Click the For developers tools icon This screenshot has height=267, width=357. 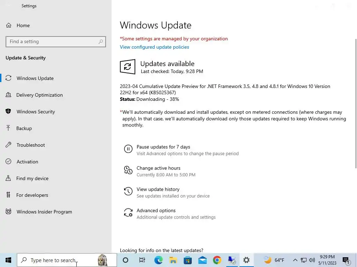click(x=8, y=195)
